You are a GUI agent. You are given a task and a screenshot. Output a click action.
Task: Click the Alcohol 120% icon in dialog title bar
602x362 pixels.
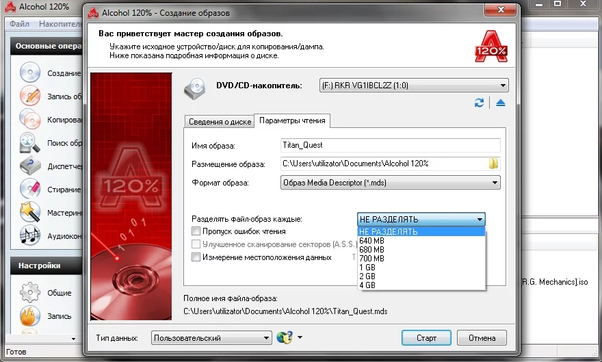click(x=93, y=13)
